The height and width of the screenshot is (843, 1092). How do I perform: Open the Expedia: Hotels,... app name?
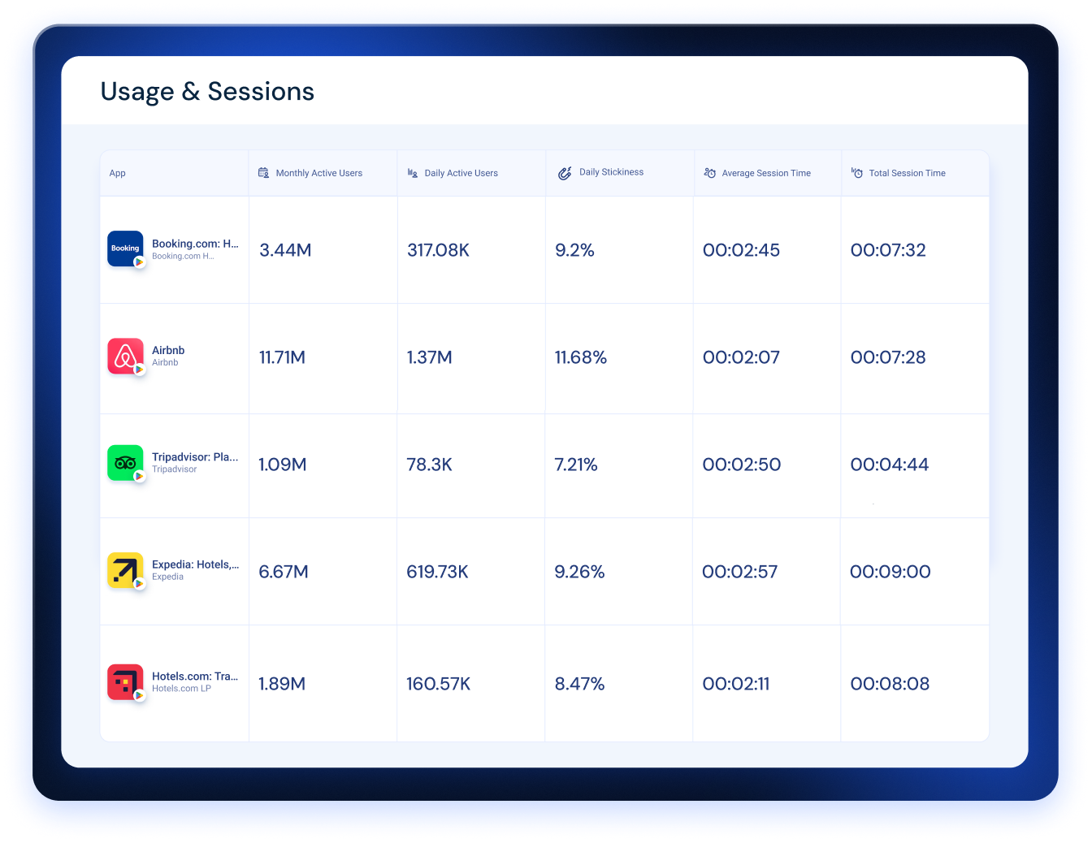tap(195, 564)
